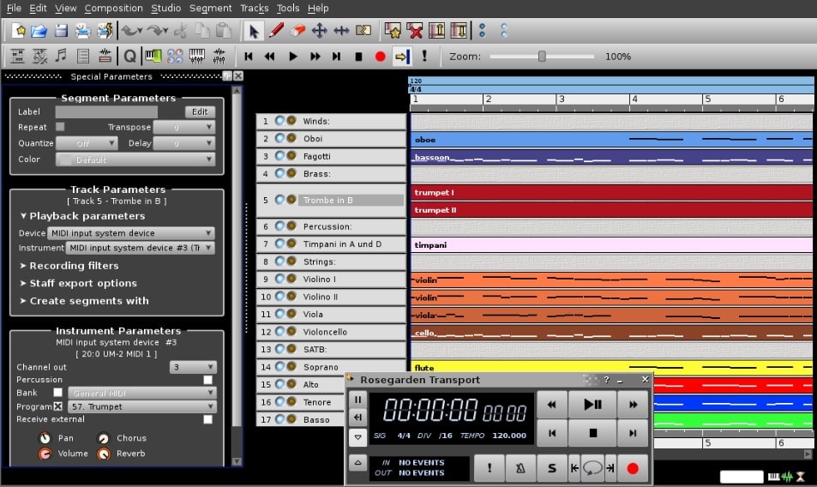Choose the Resize tool
Screen dimensions: 817x487
[341, 31]
